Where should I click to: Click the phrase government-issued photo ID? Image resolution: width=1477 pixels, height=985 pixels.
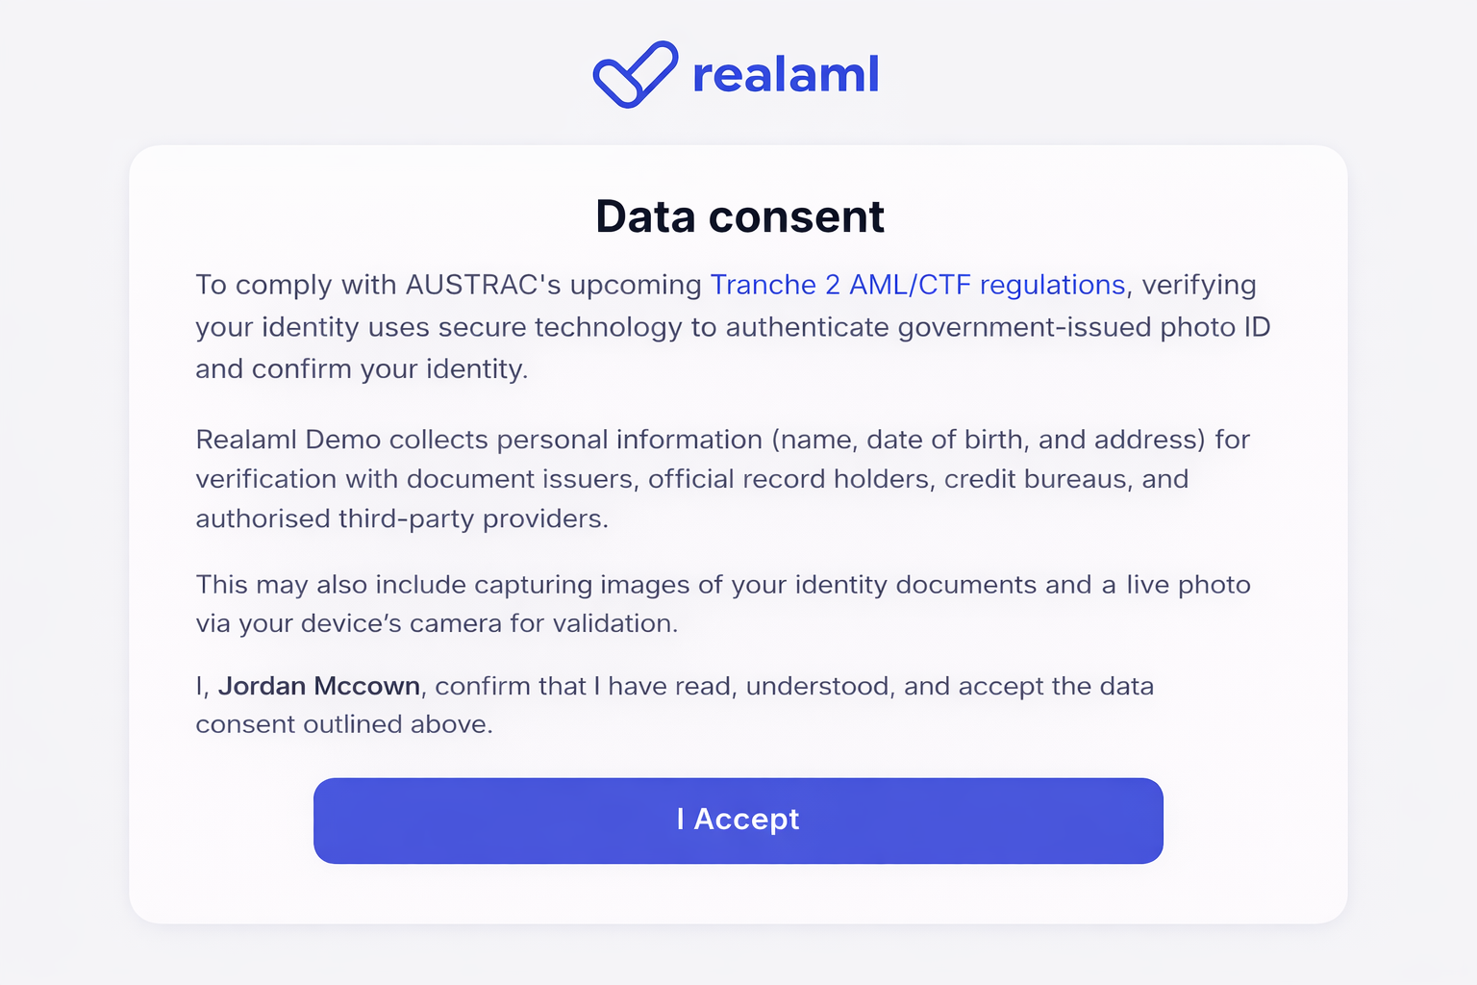click(x=1084, y=327)
